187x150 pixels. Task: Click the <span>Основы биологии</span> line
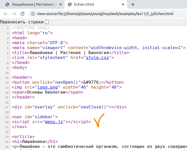point(48,92)
